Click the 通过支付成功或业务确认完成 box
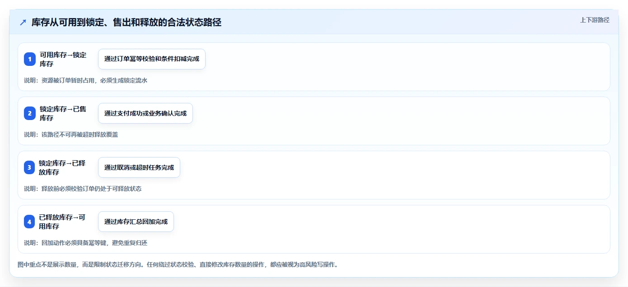 coord(145,113)
